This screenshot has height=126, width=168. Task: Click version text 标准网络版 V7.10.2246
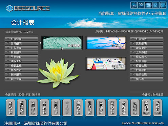point(19,32)
